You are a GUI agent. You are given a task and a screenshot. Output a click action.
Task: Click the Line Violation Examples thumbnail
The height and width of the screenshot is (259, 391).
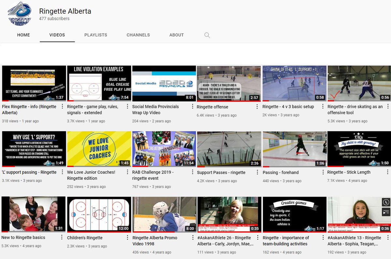99,84
